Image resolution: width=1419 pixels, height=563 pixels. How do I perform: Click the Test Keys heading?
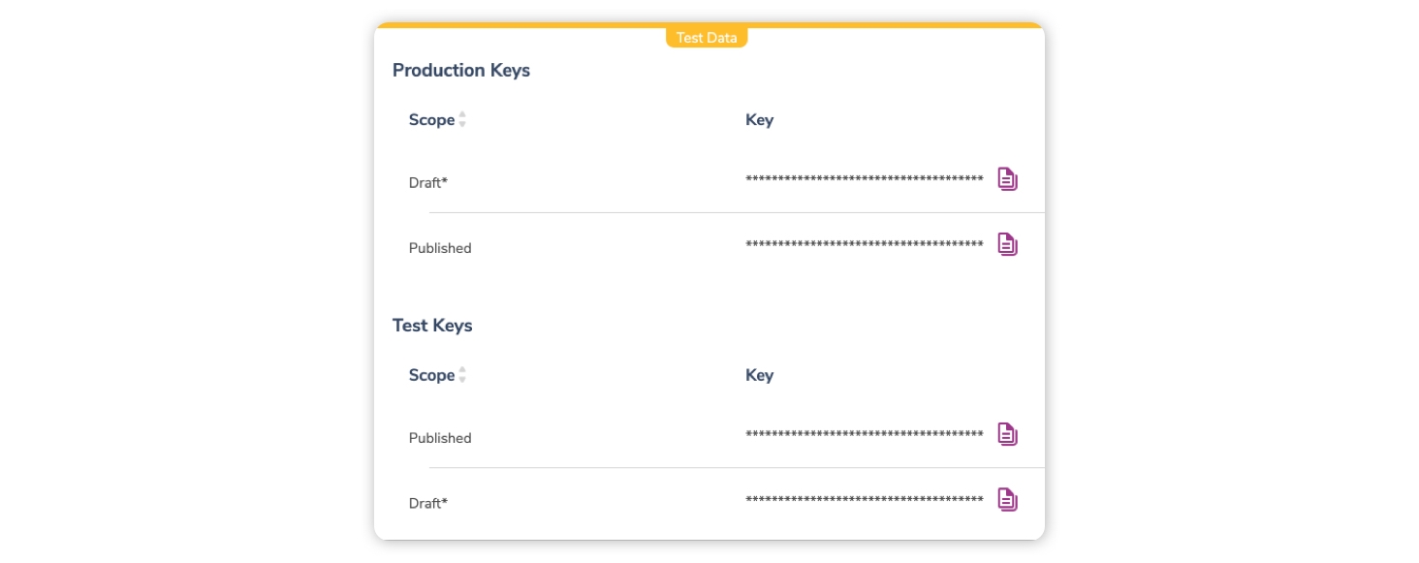(431, 325)
